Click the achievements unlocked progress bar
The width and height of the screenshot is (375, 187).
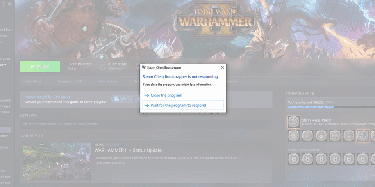331,107
